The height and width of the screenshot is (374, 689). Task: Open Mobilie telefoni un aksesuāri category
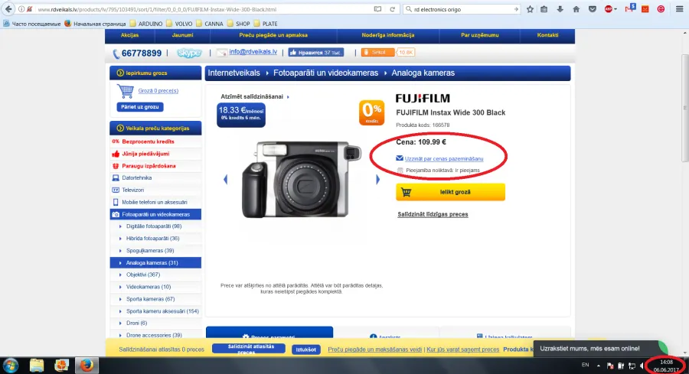(x=155, y=203)
